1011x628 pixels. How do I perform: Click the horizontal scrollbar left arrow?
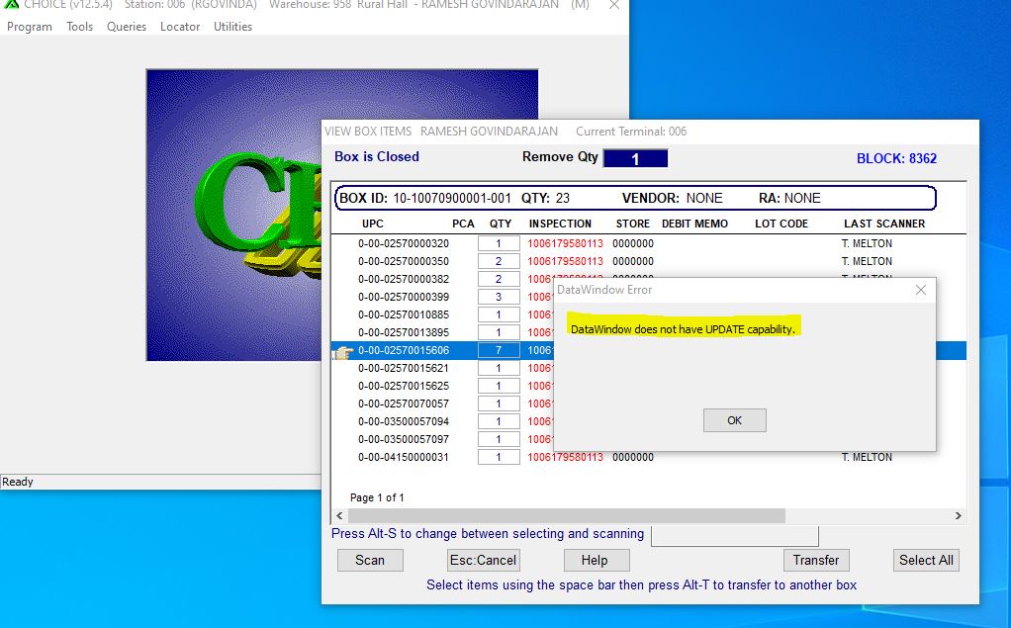(340, 516)
